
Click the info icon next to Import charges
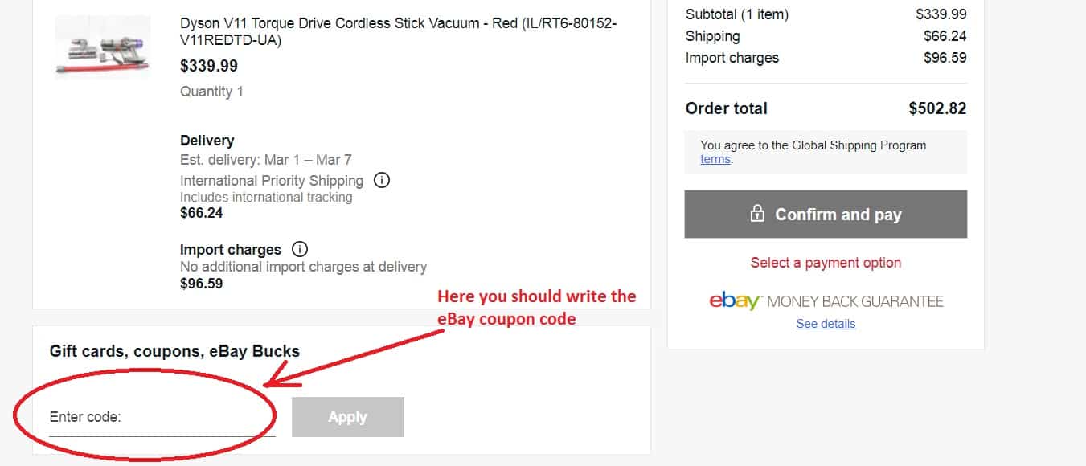click(x=299, y=249)
